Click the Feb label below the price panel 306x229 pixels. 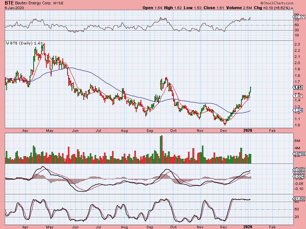coord(272,131)
